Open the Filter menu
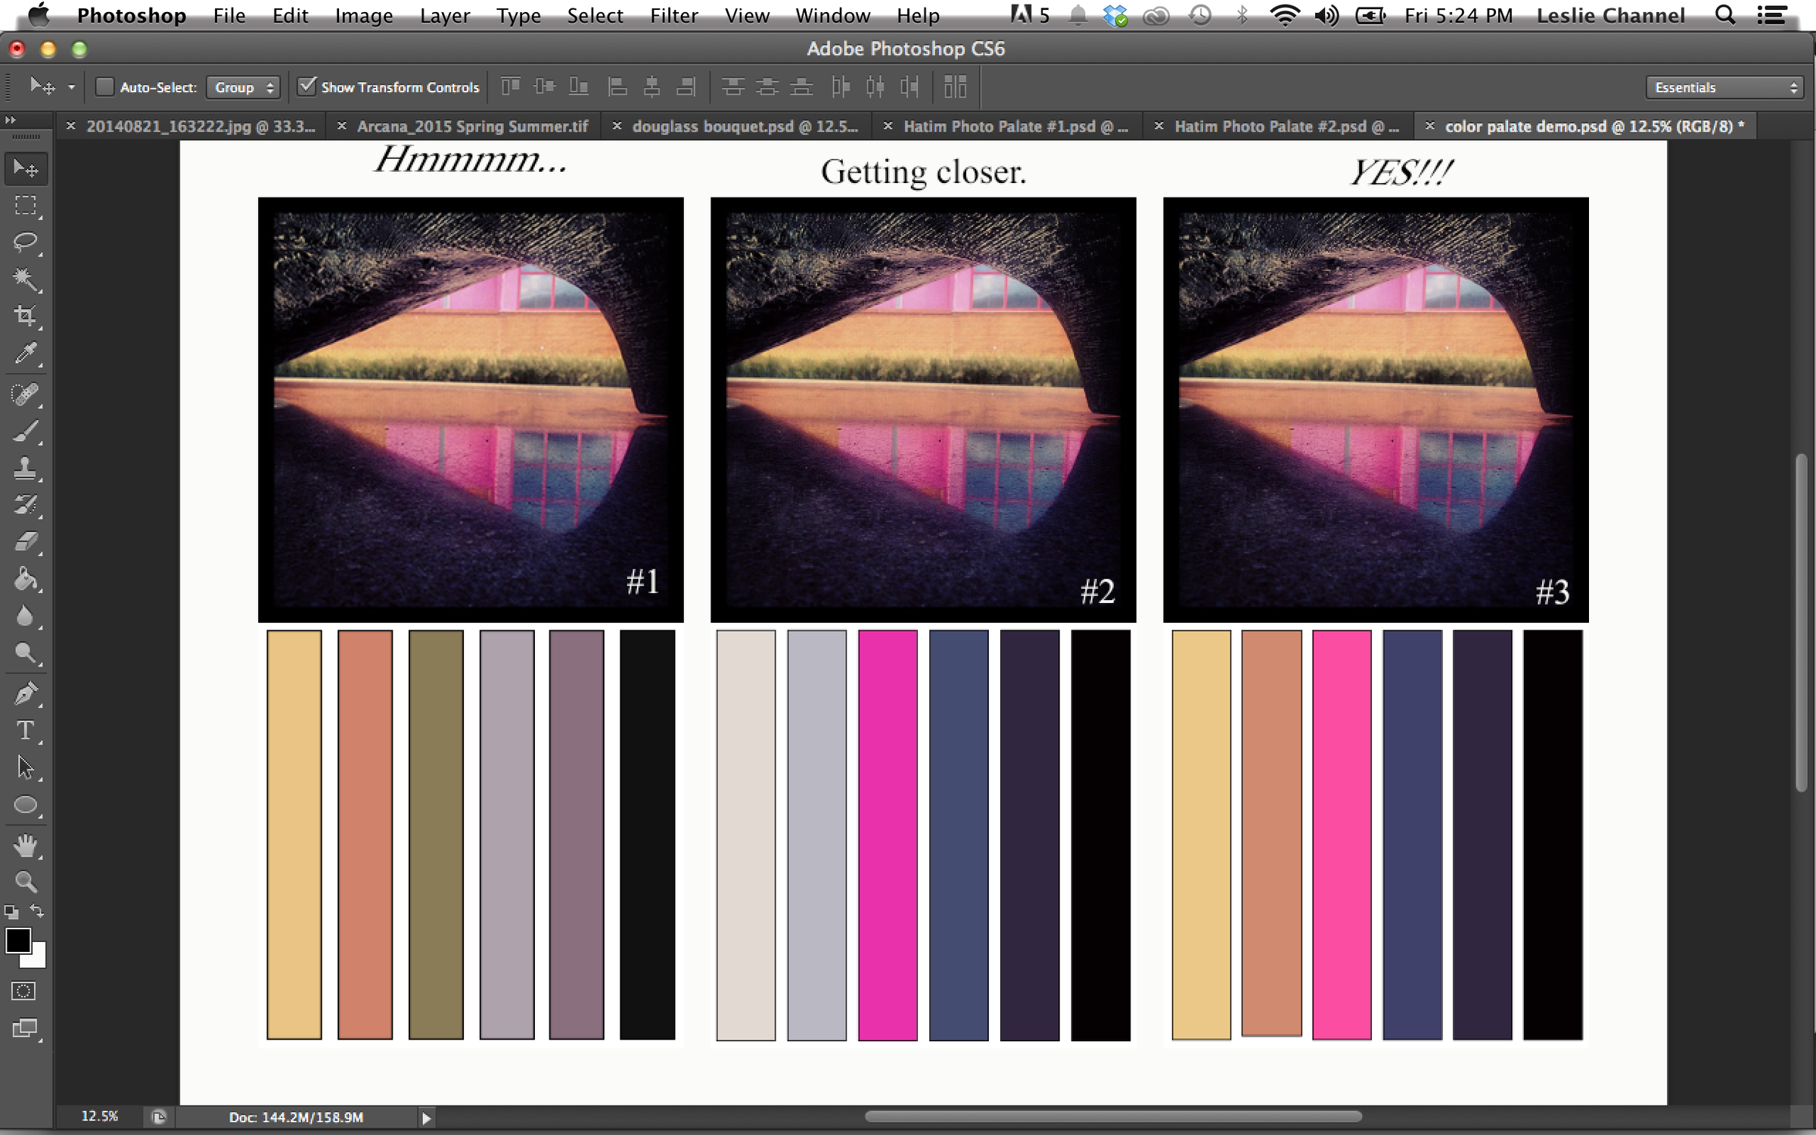Screen dimensions: 1816x1135 click(673, 15)
